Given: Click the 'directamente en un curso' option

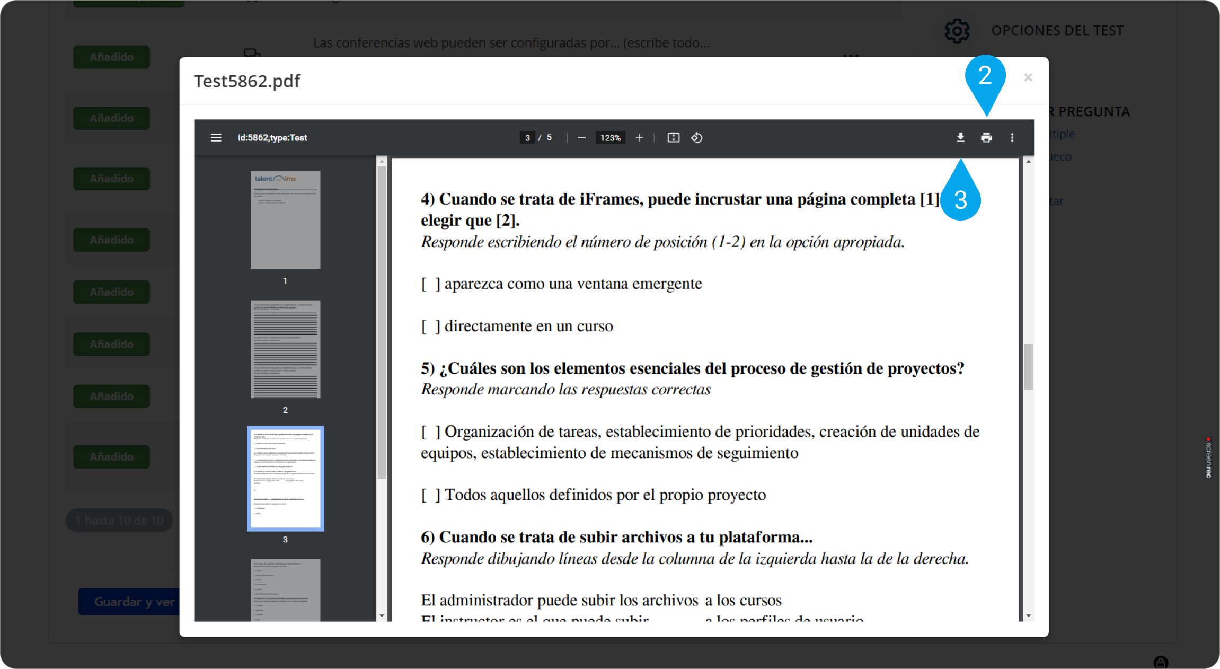Looking at the screenshot, I should tap(528, 326).
